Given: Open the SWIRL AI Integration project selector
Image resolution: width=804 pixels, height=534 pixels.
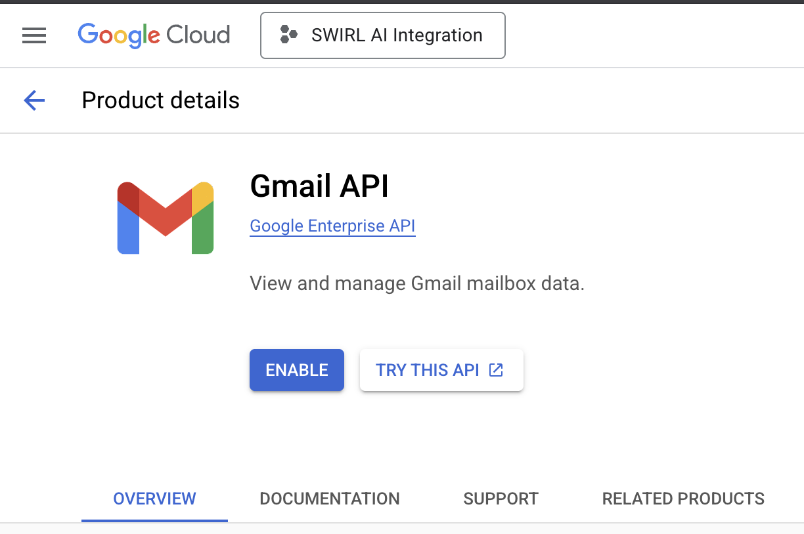Looking at the screenshot, I should coord(383,35).
